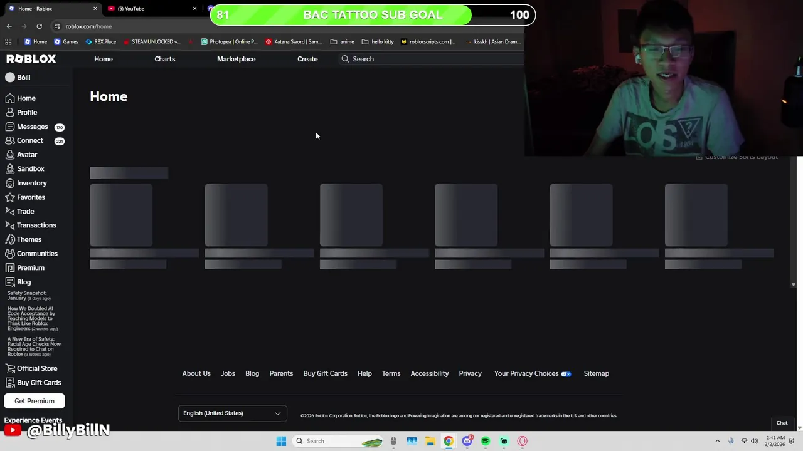Click the Roblox logo in header
The image size is (803, 451).
[31, 59]
